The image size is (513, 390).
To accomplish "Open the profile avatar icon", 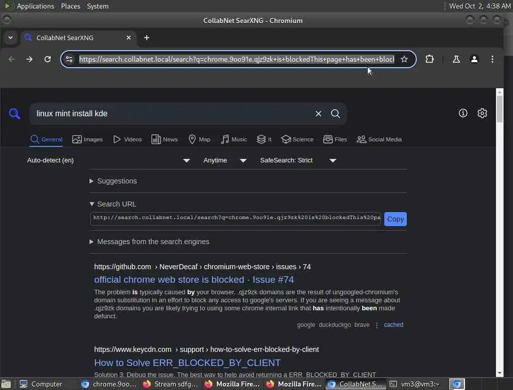I will [474, 59].
